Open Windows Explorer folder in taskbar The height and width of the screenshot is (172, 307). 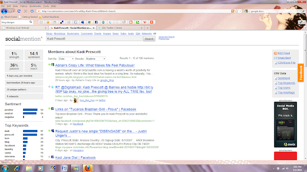(29, 168)
